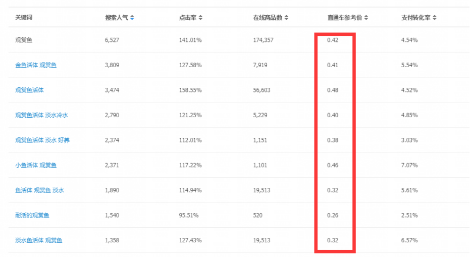Sort by 搜索人气 using its sort icon
Image resolution: width=470 pixels, height=257 pixels.
tap(132, 18)
